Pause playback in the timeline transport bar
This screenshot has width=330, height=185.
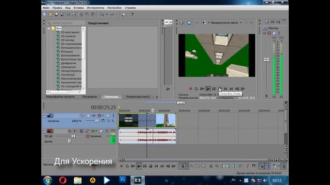click(145, 166)
